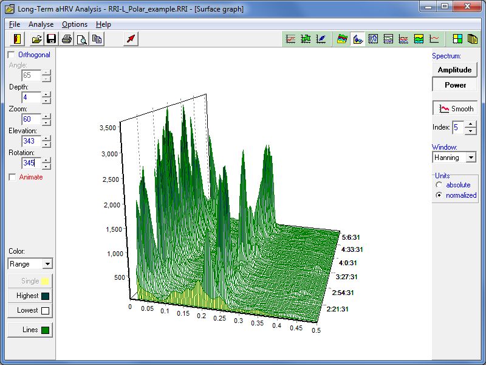The height and width of the screenshot is (365, 486).
Task: Toggle the Smooth button
Action: click(454, 109)
